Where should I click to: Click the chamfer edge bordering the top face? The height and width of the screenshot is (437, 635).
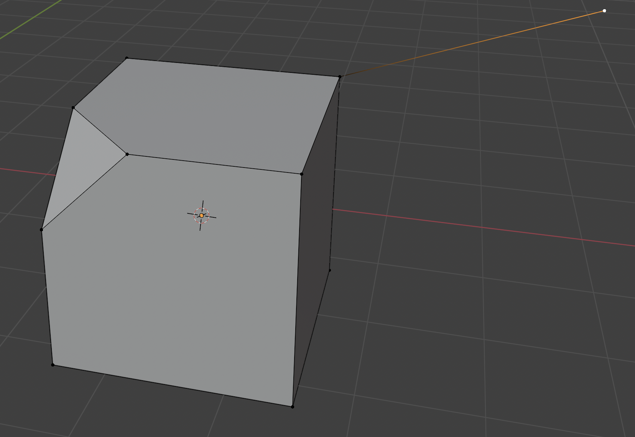tap(100, 131)
